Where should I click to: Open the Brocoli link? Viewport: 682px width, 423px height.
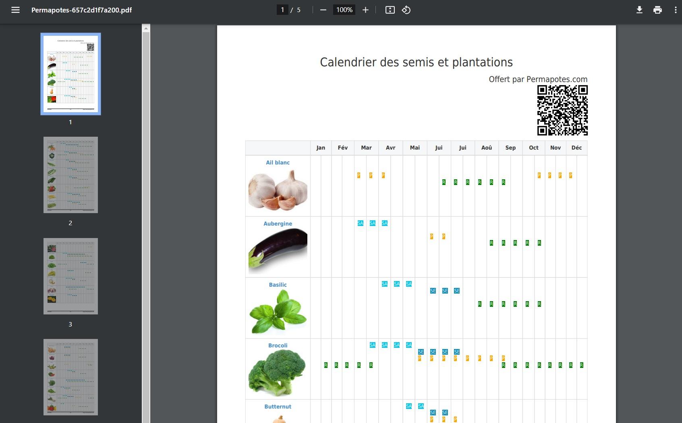point(278,345)
